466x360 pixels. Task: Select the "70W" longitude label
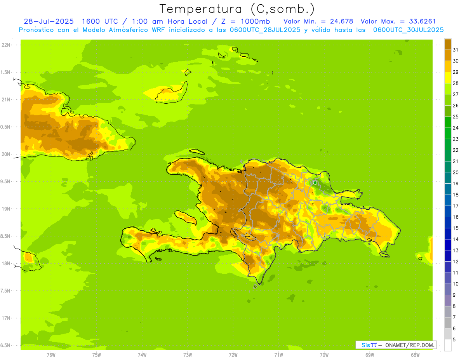[324, 355]
